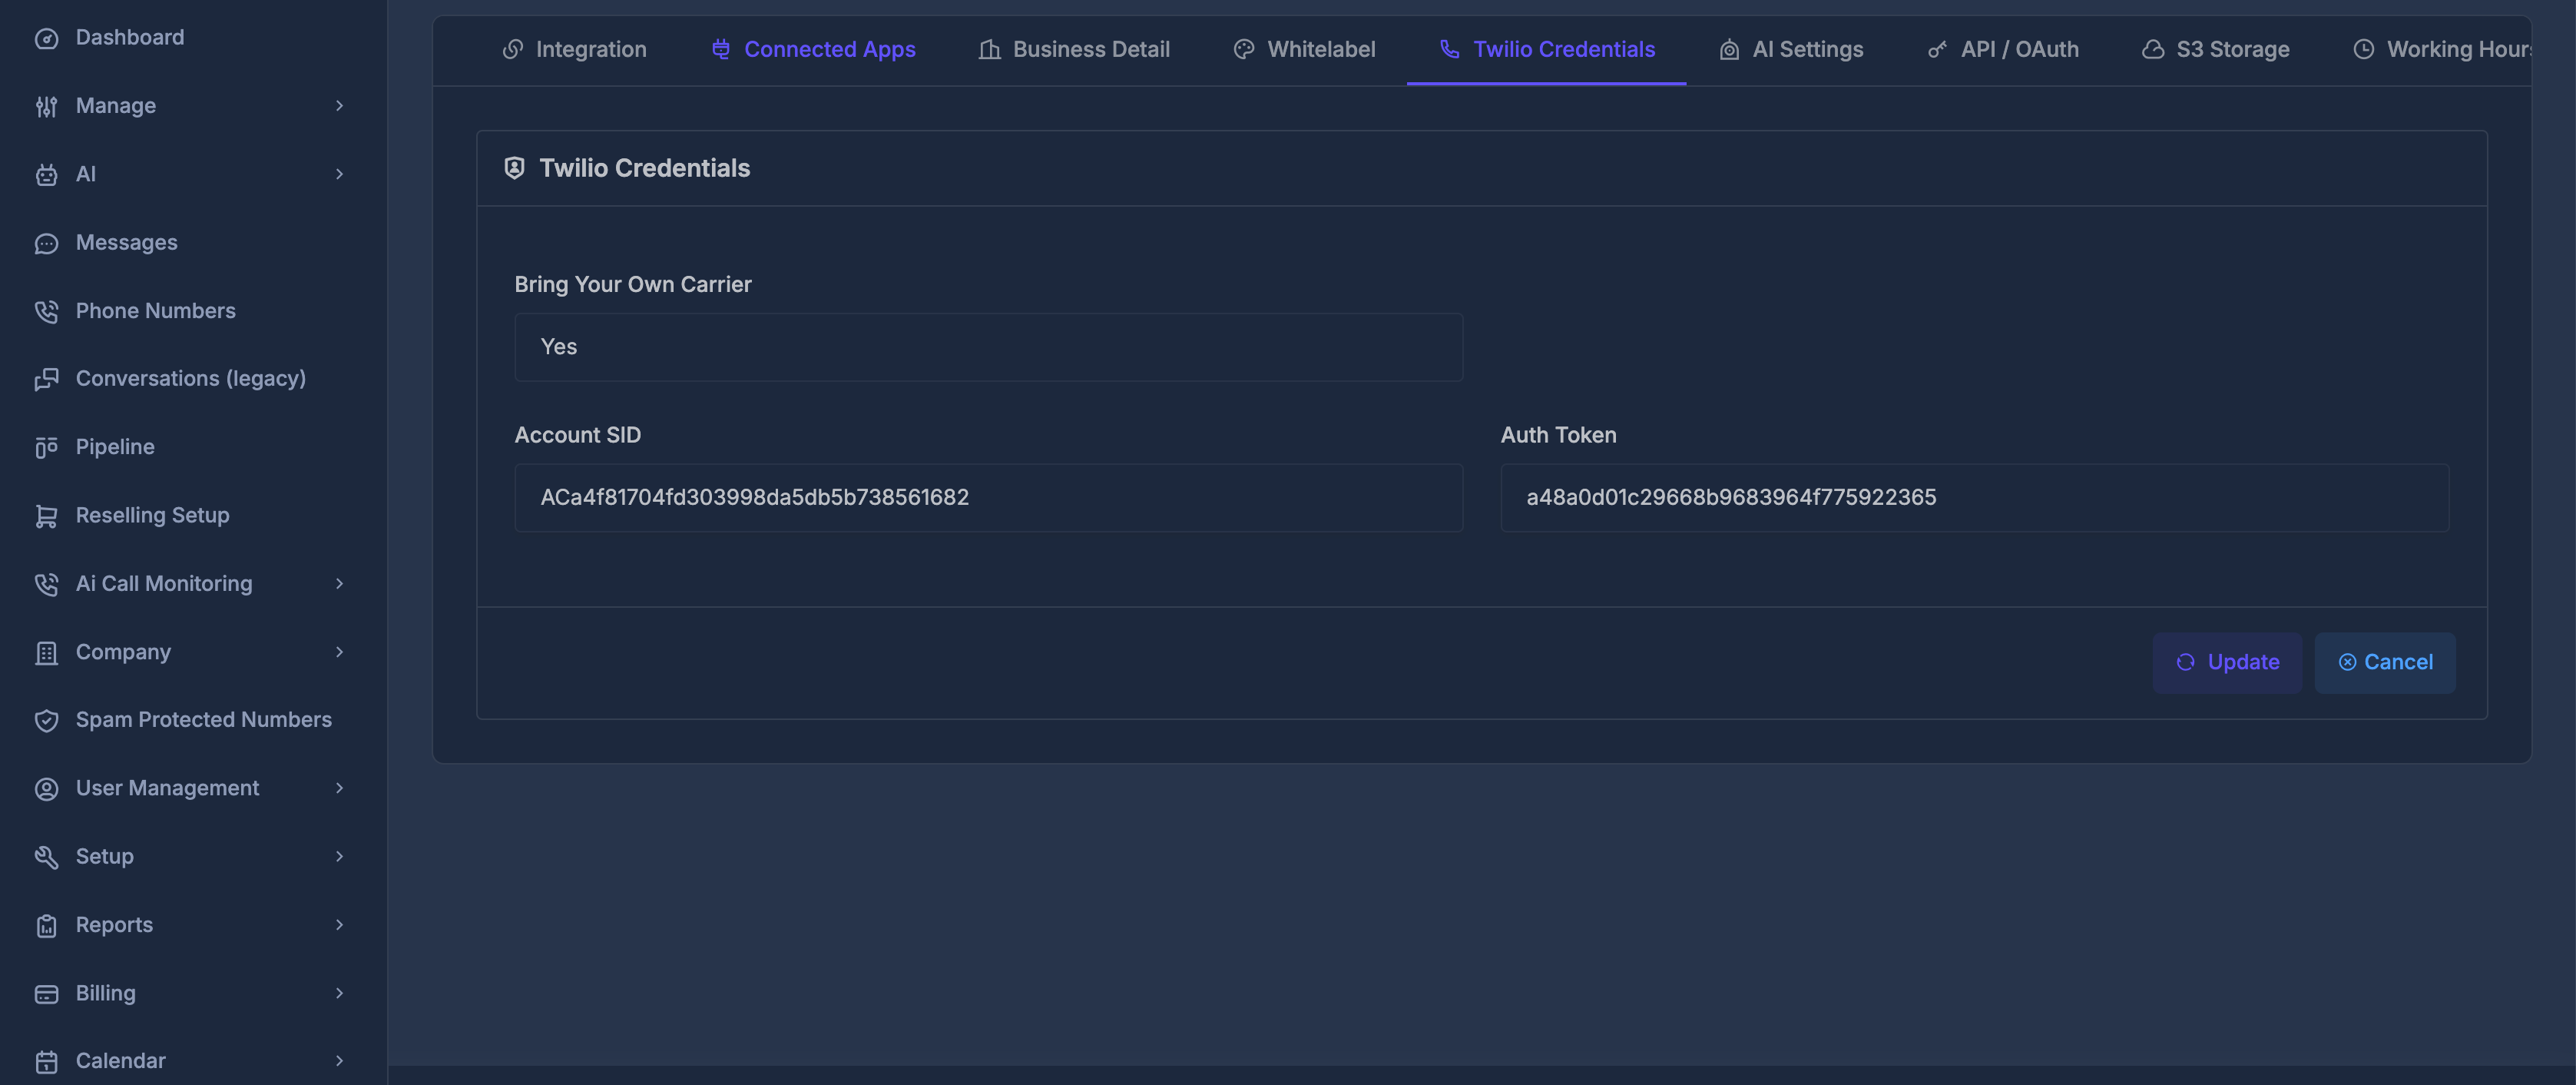Click the Company building icon

(x=46, y=652)
